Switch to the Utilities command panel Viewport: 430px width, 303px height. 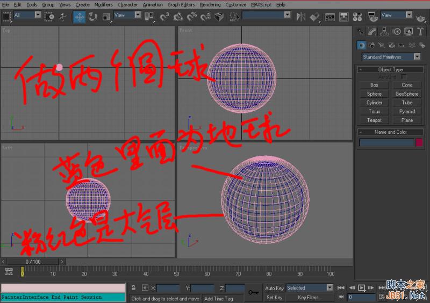pyautogui.click(x=420, y=32)
